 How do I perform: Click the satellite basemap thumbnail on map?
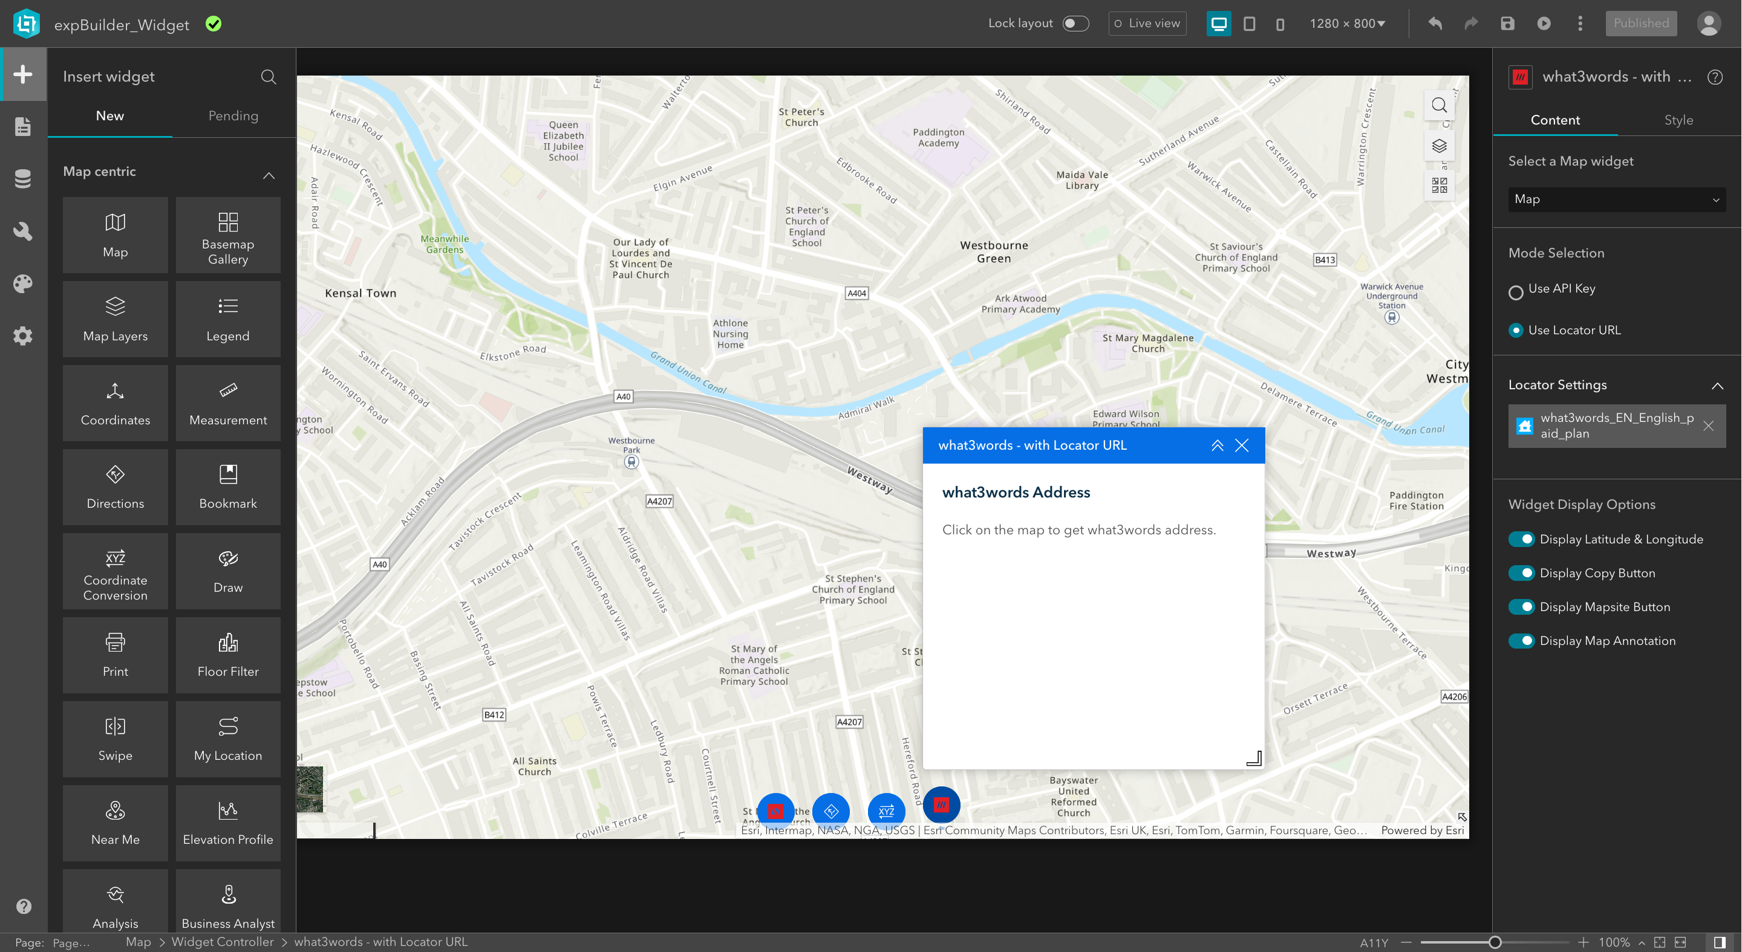pyautogui.click(x=310, y=789)
